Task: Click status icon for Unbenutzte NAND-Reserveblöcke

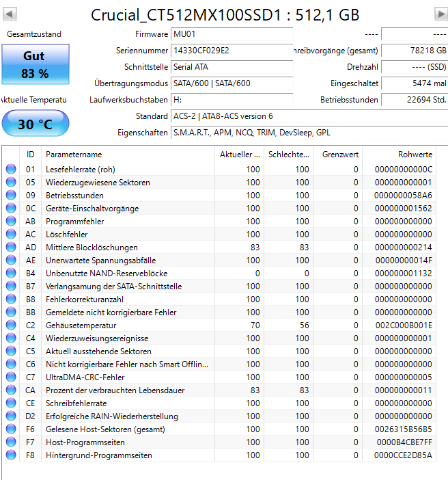Action: [x=11, y=273]
